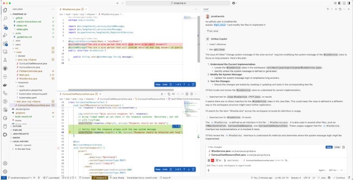Open the Docker whale view
The image size is (353, 180).
5,85
